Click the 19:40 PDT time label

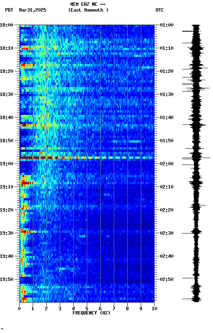(7, 256)
